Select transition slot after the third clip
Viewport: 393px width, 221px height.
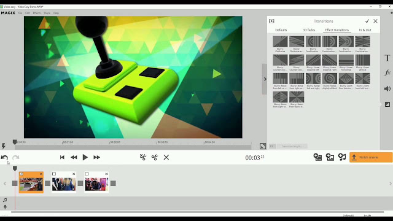point(113,184)
